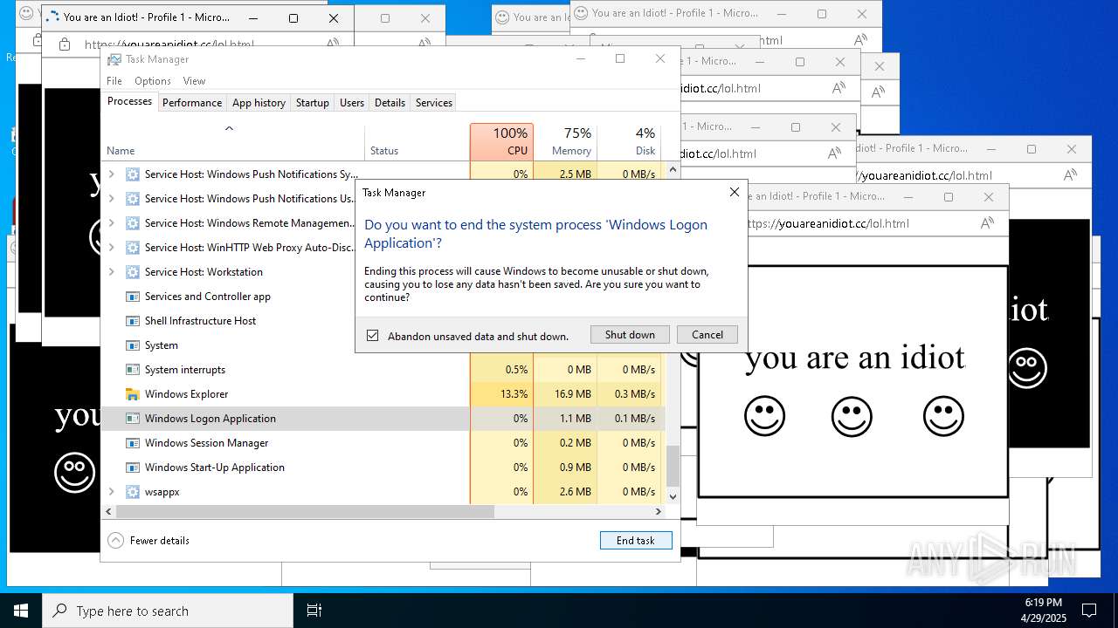Click the vertical scrollbar thumb in process list
The height and width of the screenshot is (628, 1118).
[x=673, y=466]
